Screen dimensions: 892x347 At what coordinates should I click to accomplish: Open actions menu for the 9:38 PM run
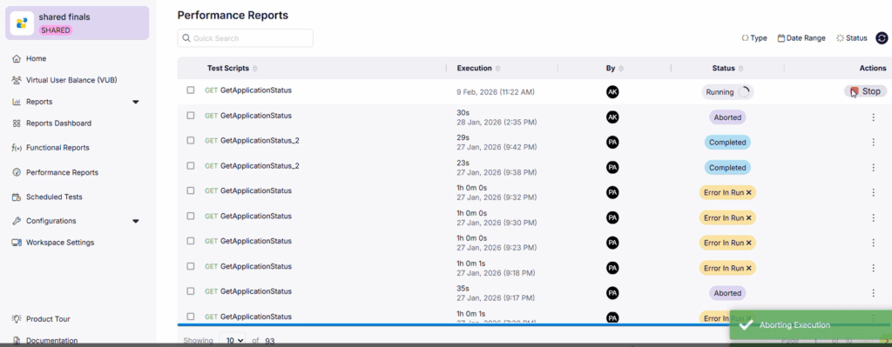click(x=873, y=168)
